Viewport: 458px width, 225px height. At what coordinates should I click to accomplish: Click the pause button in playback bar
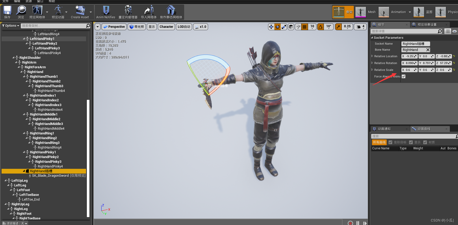click(358, 223)
